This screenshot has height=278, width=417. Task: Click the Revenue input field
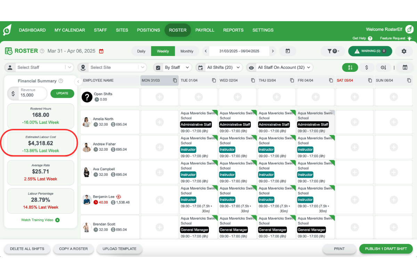[33, 93]
